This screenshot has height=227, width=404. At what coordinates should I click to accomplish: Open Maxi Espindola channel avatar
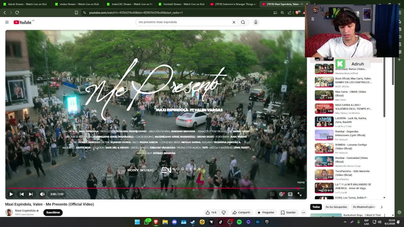point(9,212)
